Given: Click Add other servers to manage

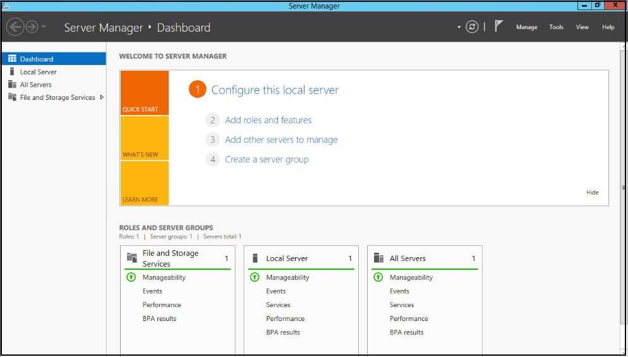Looking at the screenshot, I should click(281, 140).
